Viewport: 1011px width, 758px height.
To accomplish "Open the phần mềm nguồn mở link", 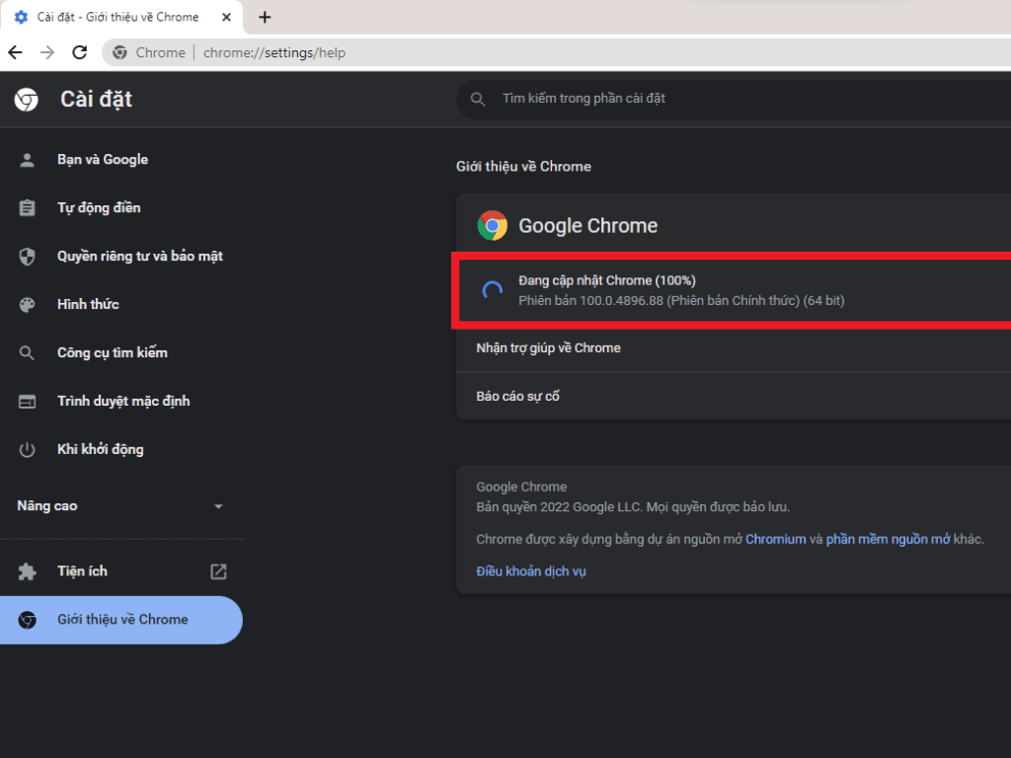I will pos(888,539).
